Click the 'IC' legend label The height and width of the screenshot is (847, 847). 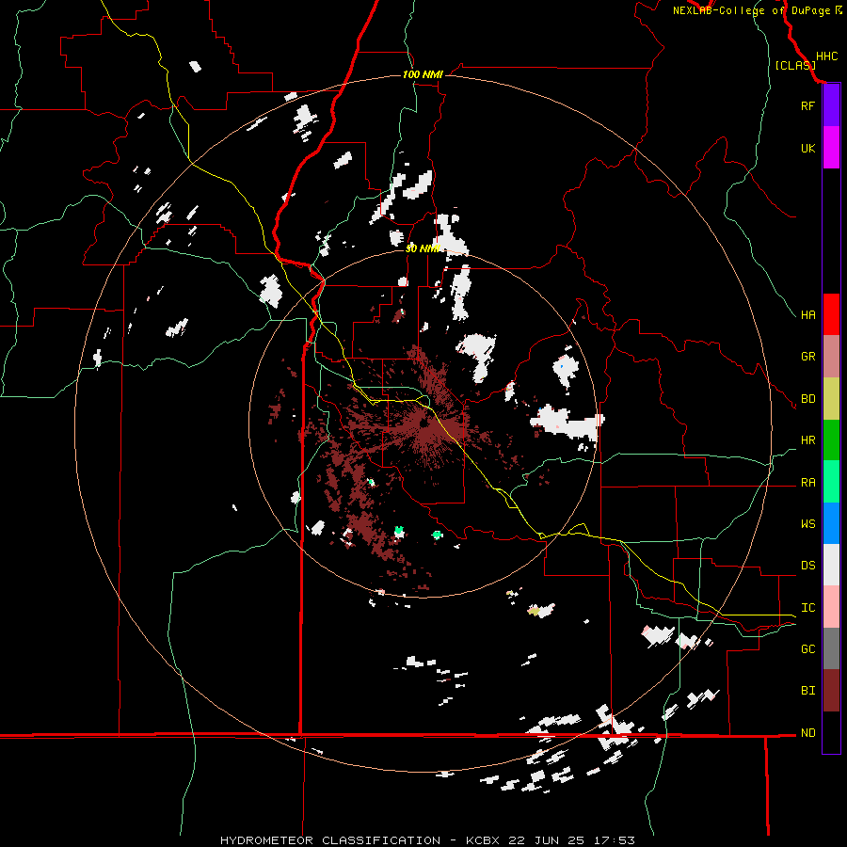tap(807, 608)
